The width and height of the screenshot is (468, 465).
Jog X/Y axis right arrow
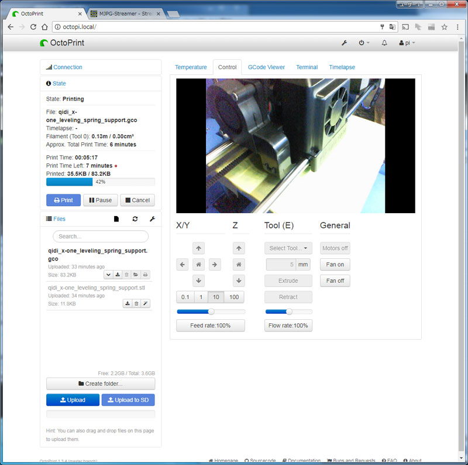click(215, 265)
